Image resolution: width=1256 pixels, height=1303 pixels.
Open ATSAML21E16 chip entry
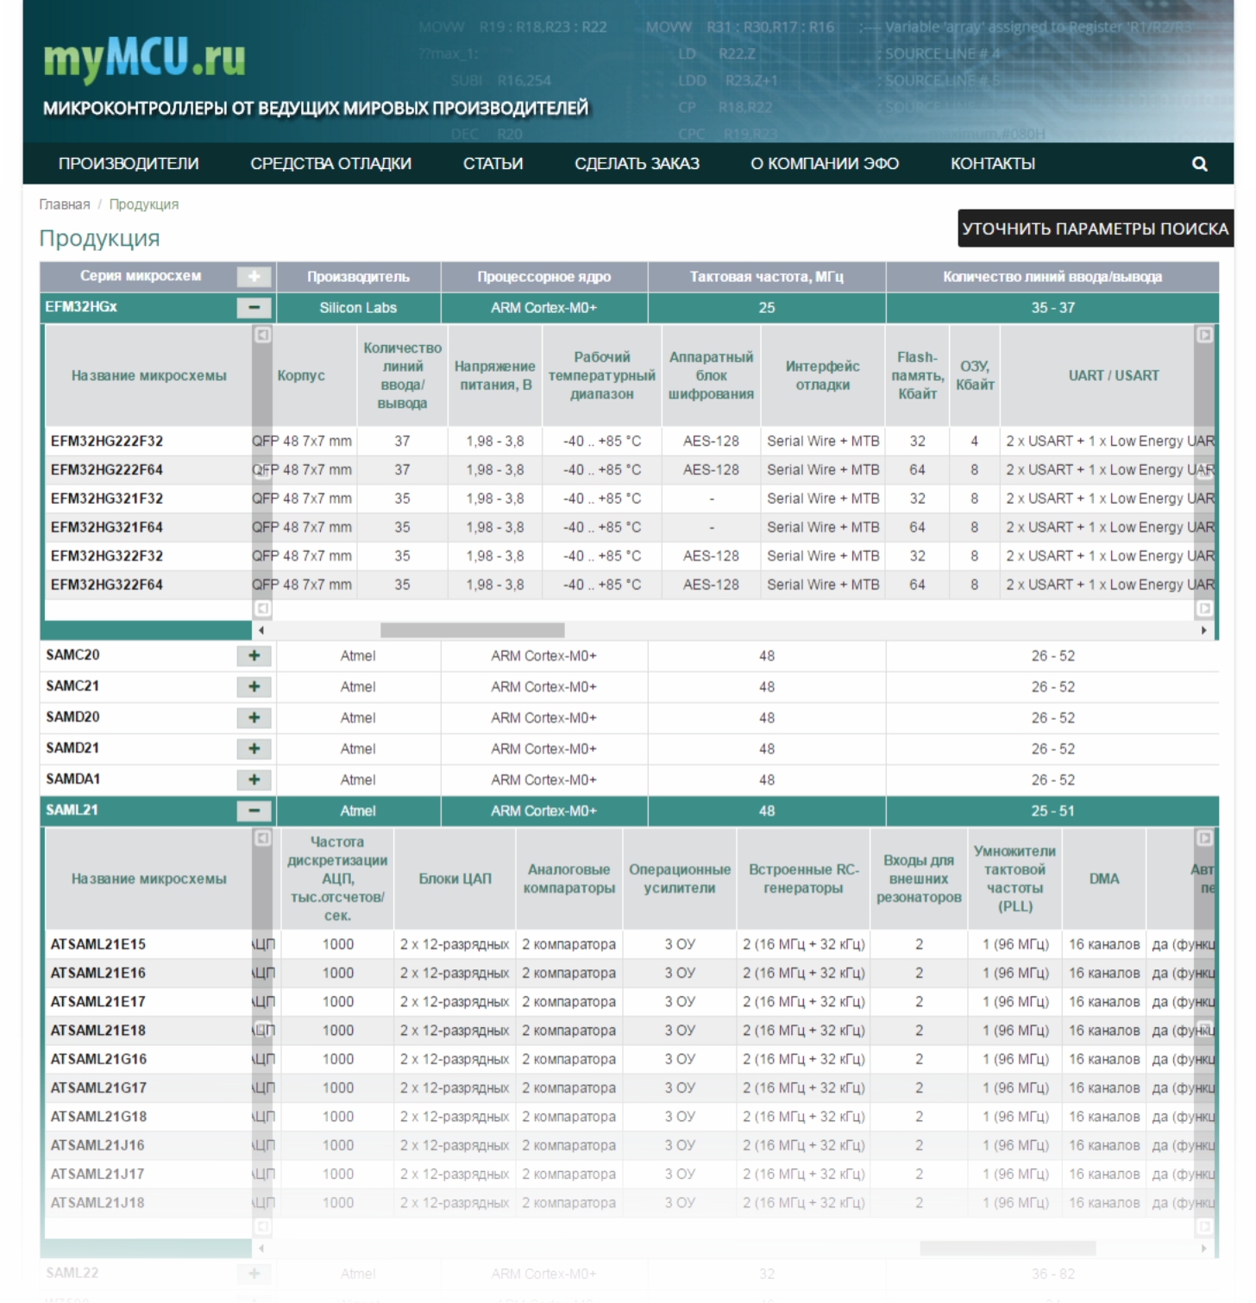point(98,973)
